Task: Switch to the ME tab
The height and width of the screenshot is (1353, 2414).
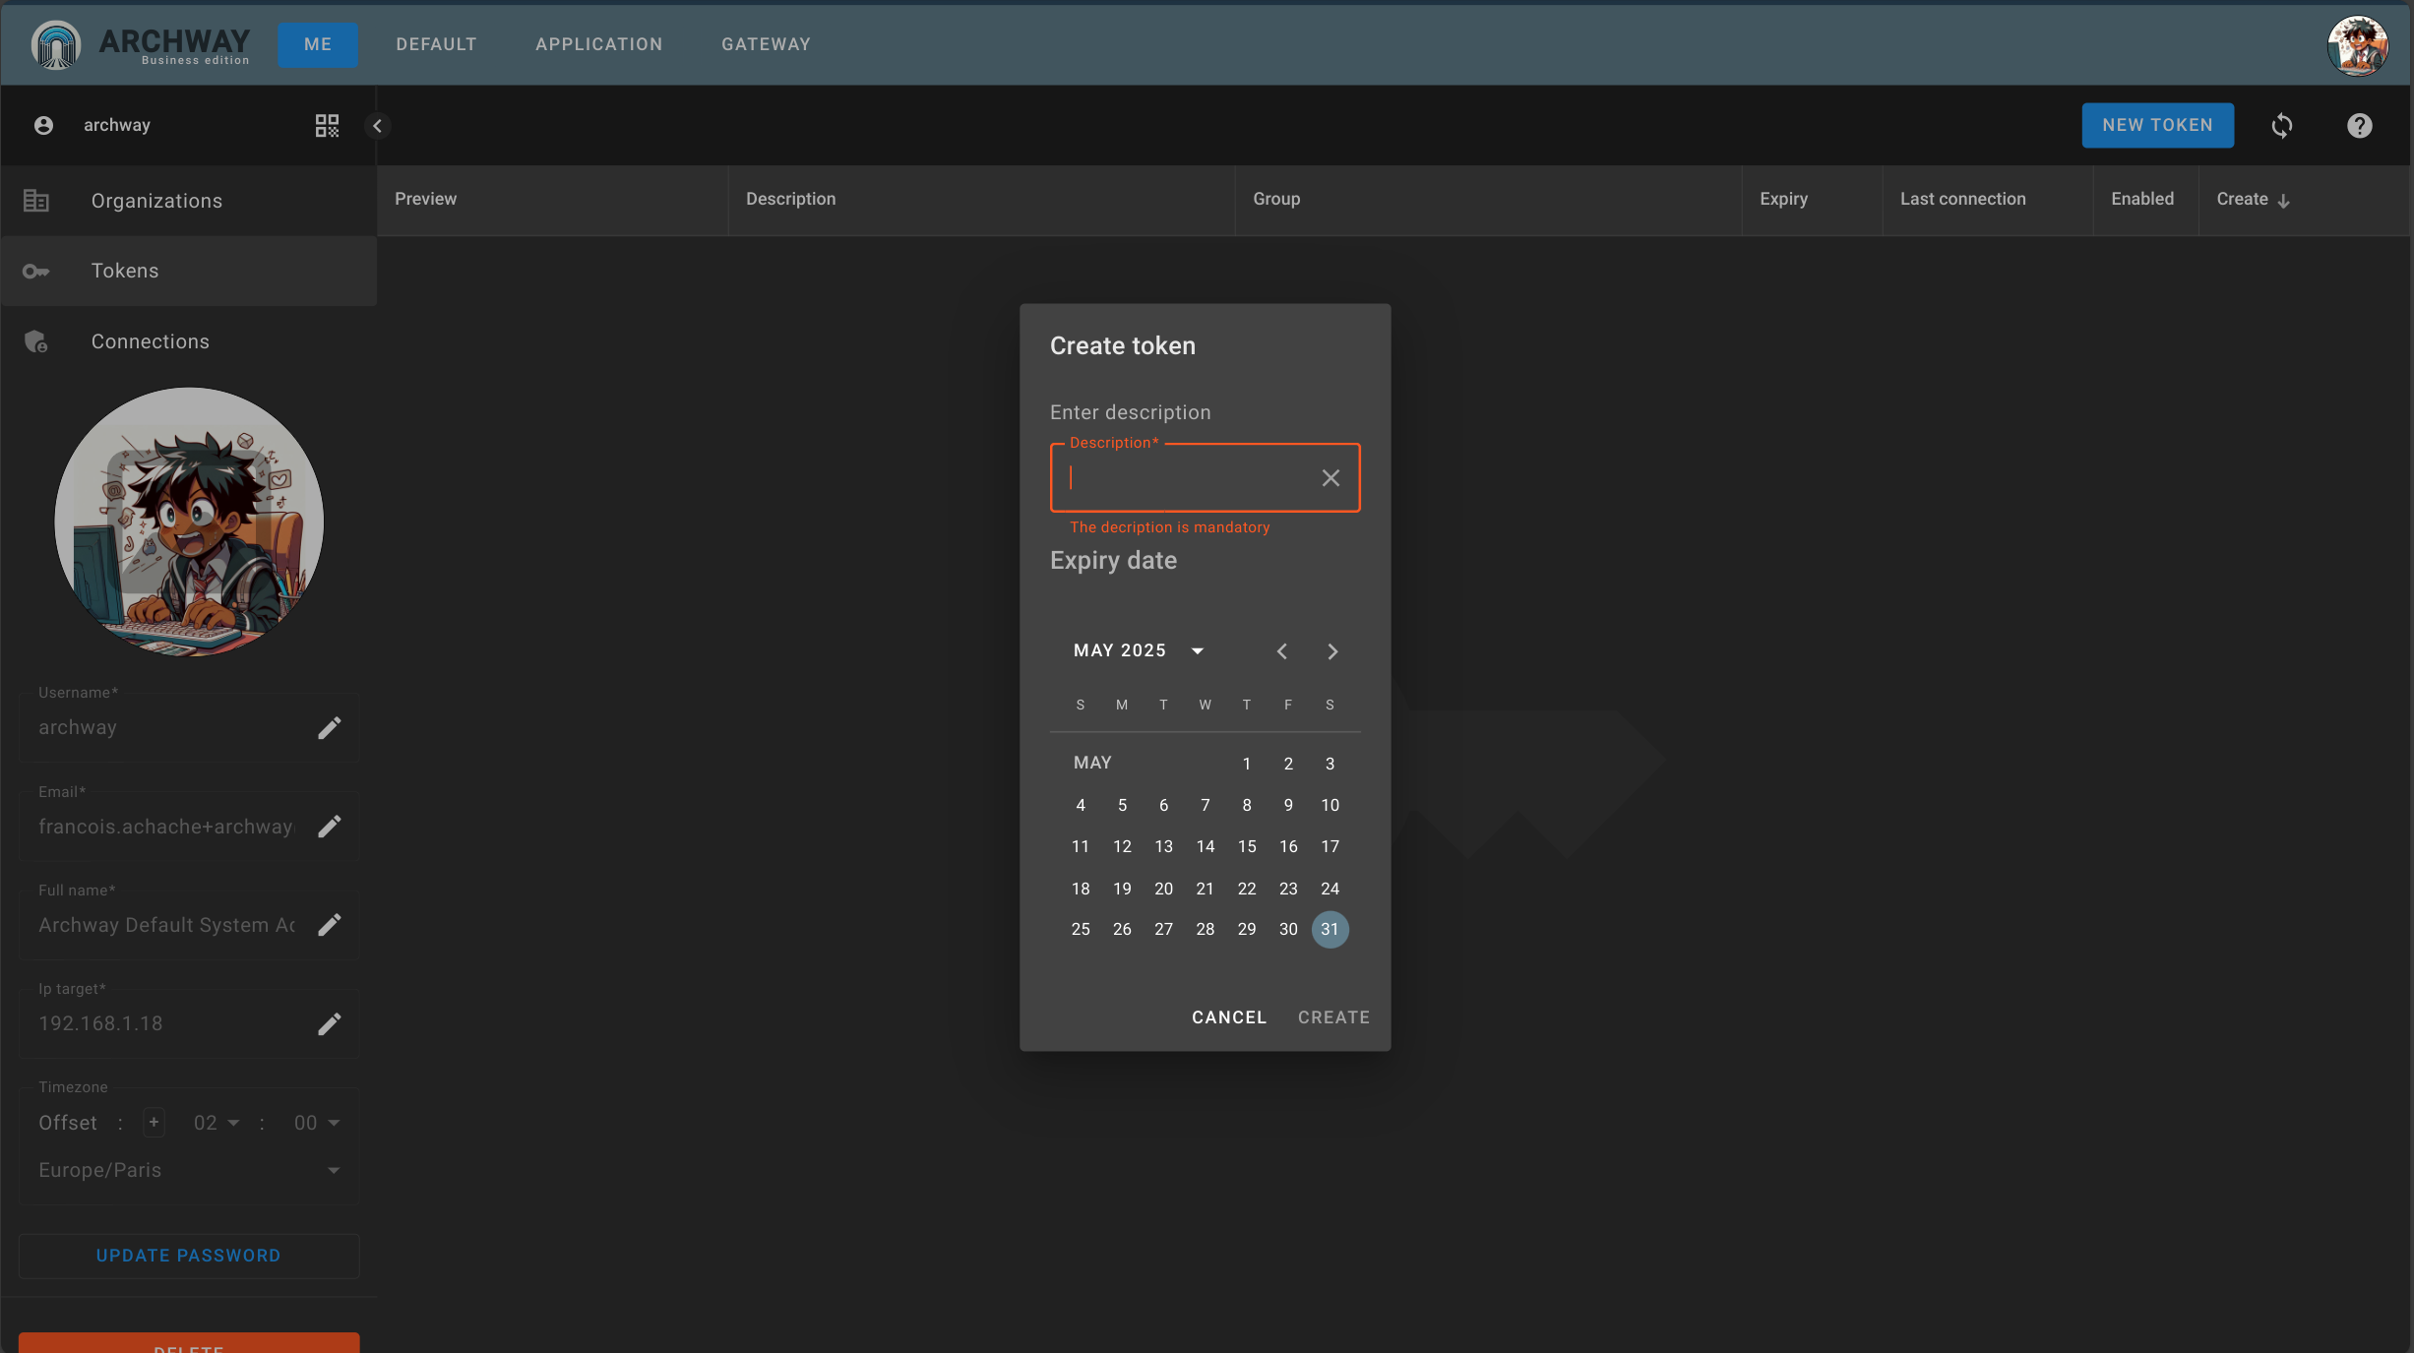Action: point(318,44)
